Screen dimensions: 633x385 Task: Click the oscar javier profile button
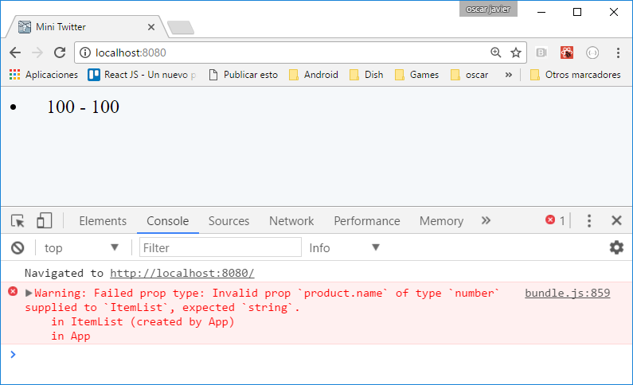pos(488,9)
